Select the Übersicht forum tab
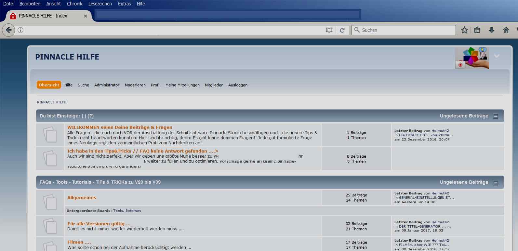This screenshot has width=518, height=251. pyautogui.click(x=49, y=85)
